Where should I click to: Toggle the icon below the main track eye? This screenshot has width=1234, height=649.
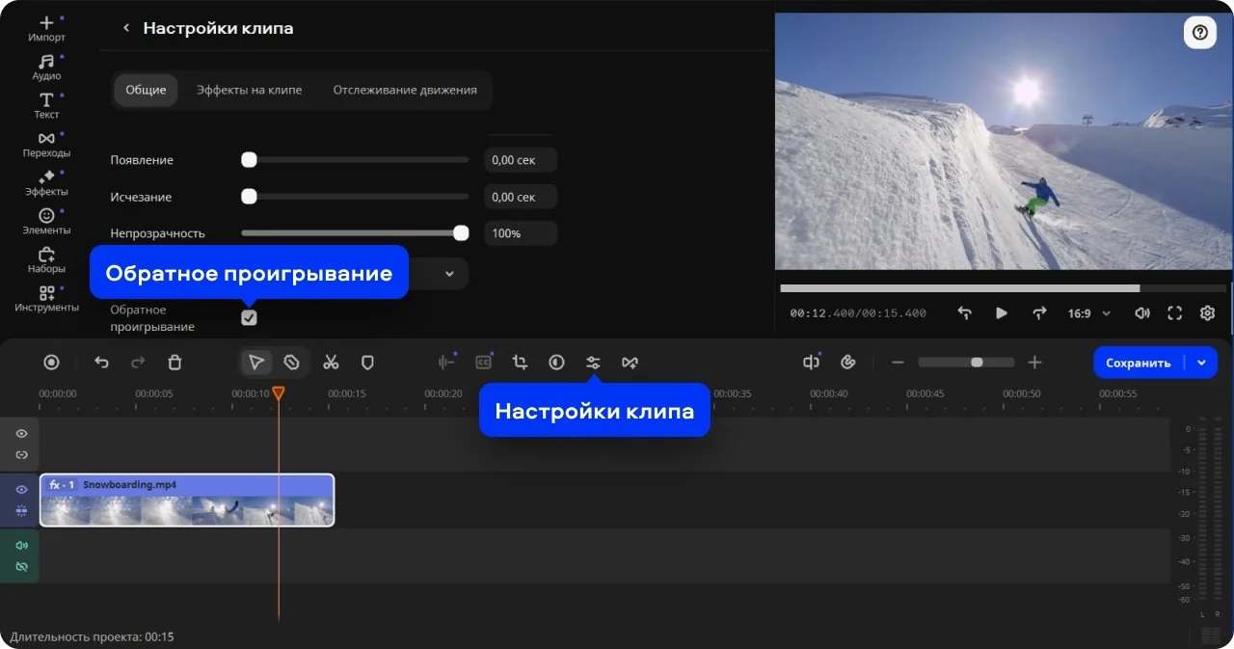click(21, 510)
